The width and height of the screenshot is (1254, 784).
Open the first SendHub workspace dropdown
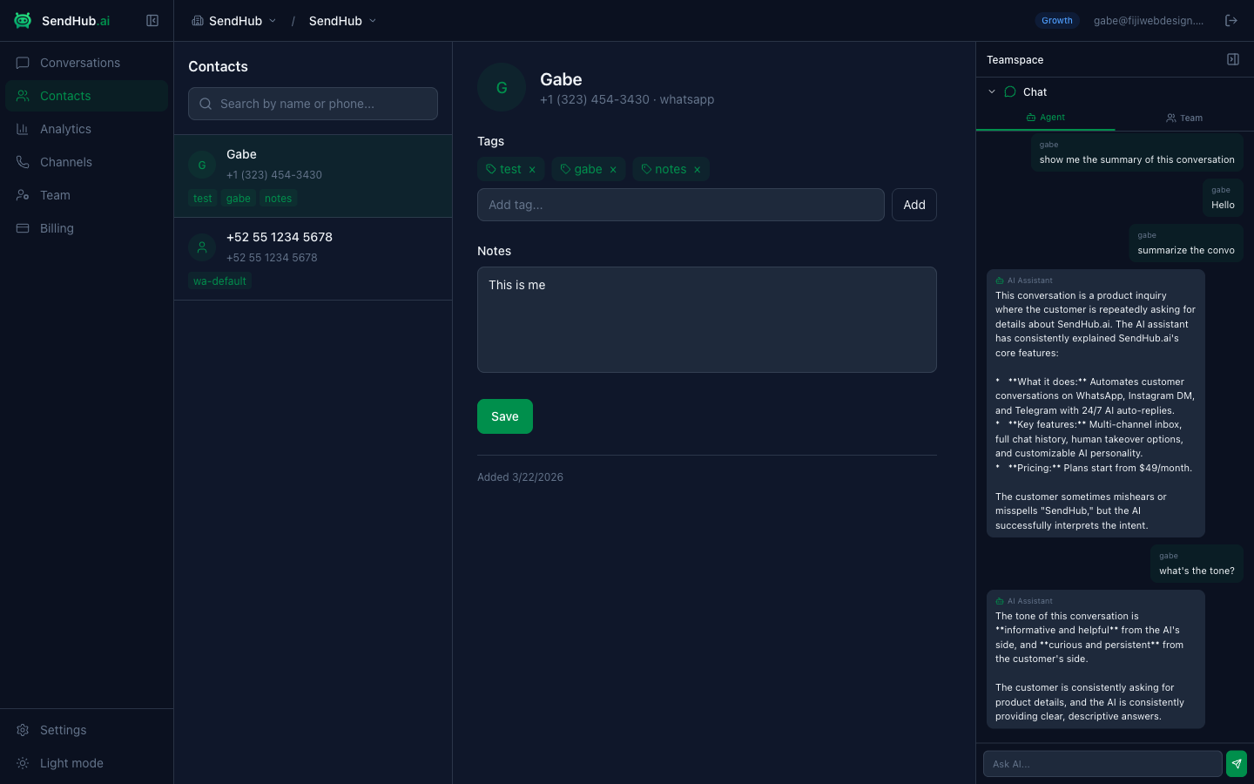click(233, 21)
